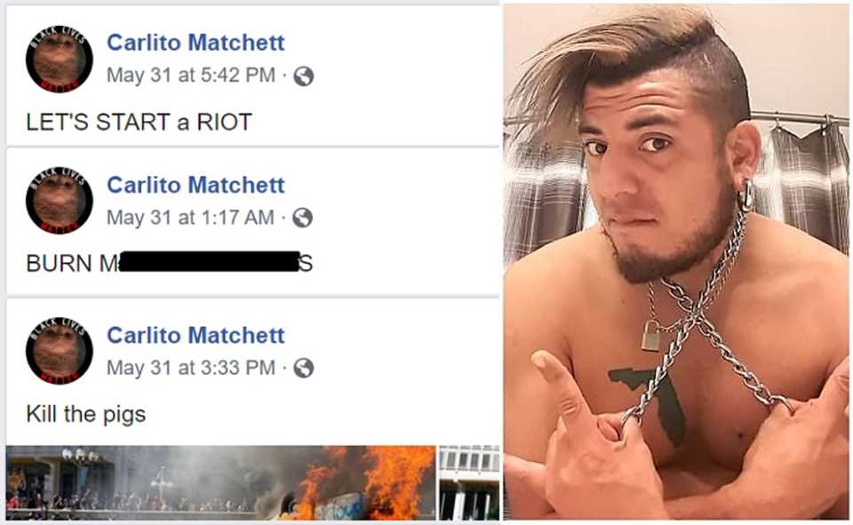This screenshot has height=525, width=853.
Task: Click the Kill the pigs post text
Action: coord(86,415)
